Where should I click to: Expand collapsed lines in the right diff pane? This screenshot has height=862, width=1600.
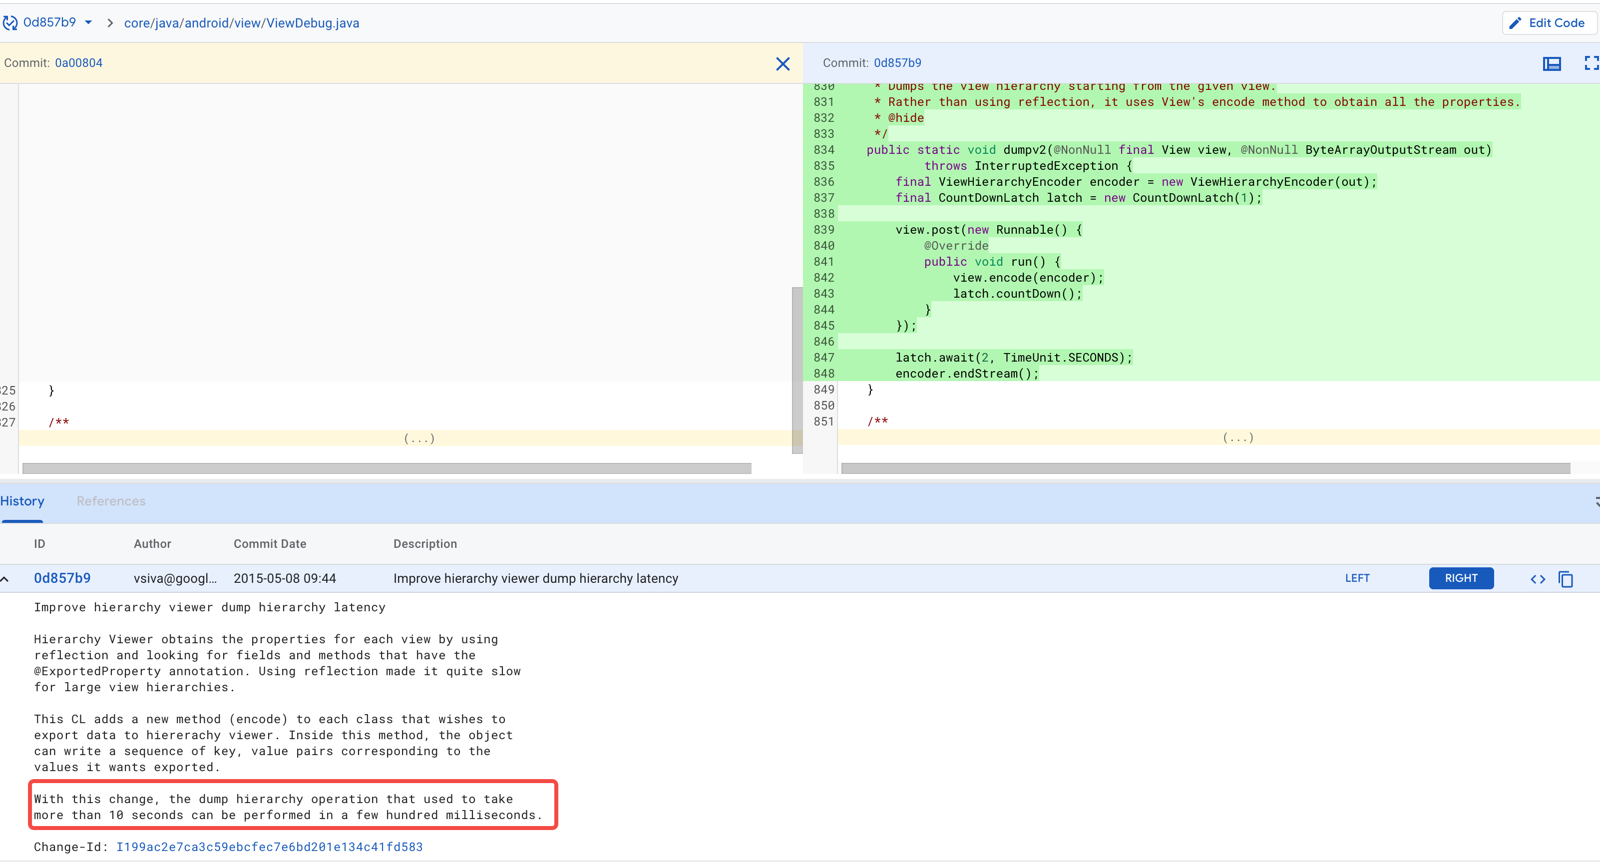click(1238, 438)
